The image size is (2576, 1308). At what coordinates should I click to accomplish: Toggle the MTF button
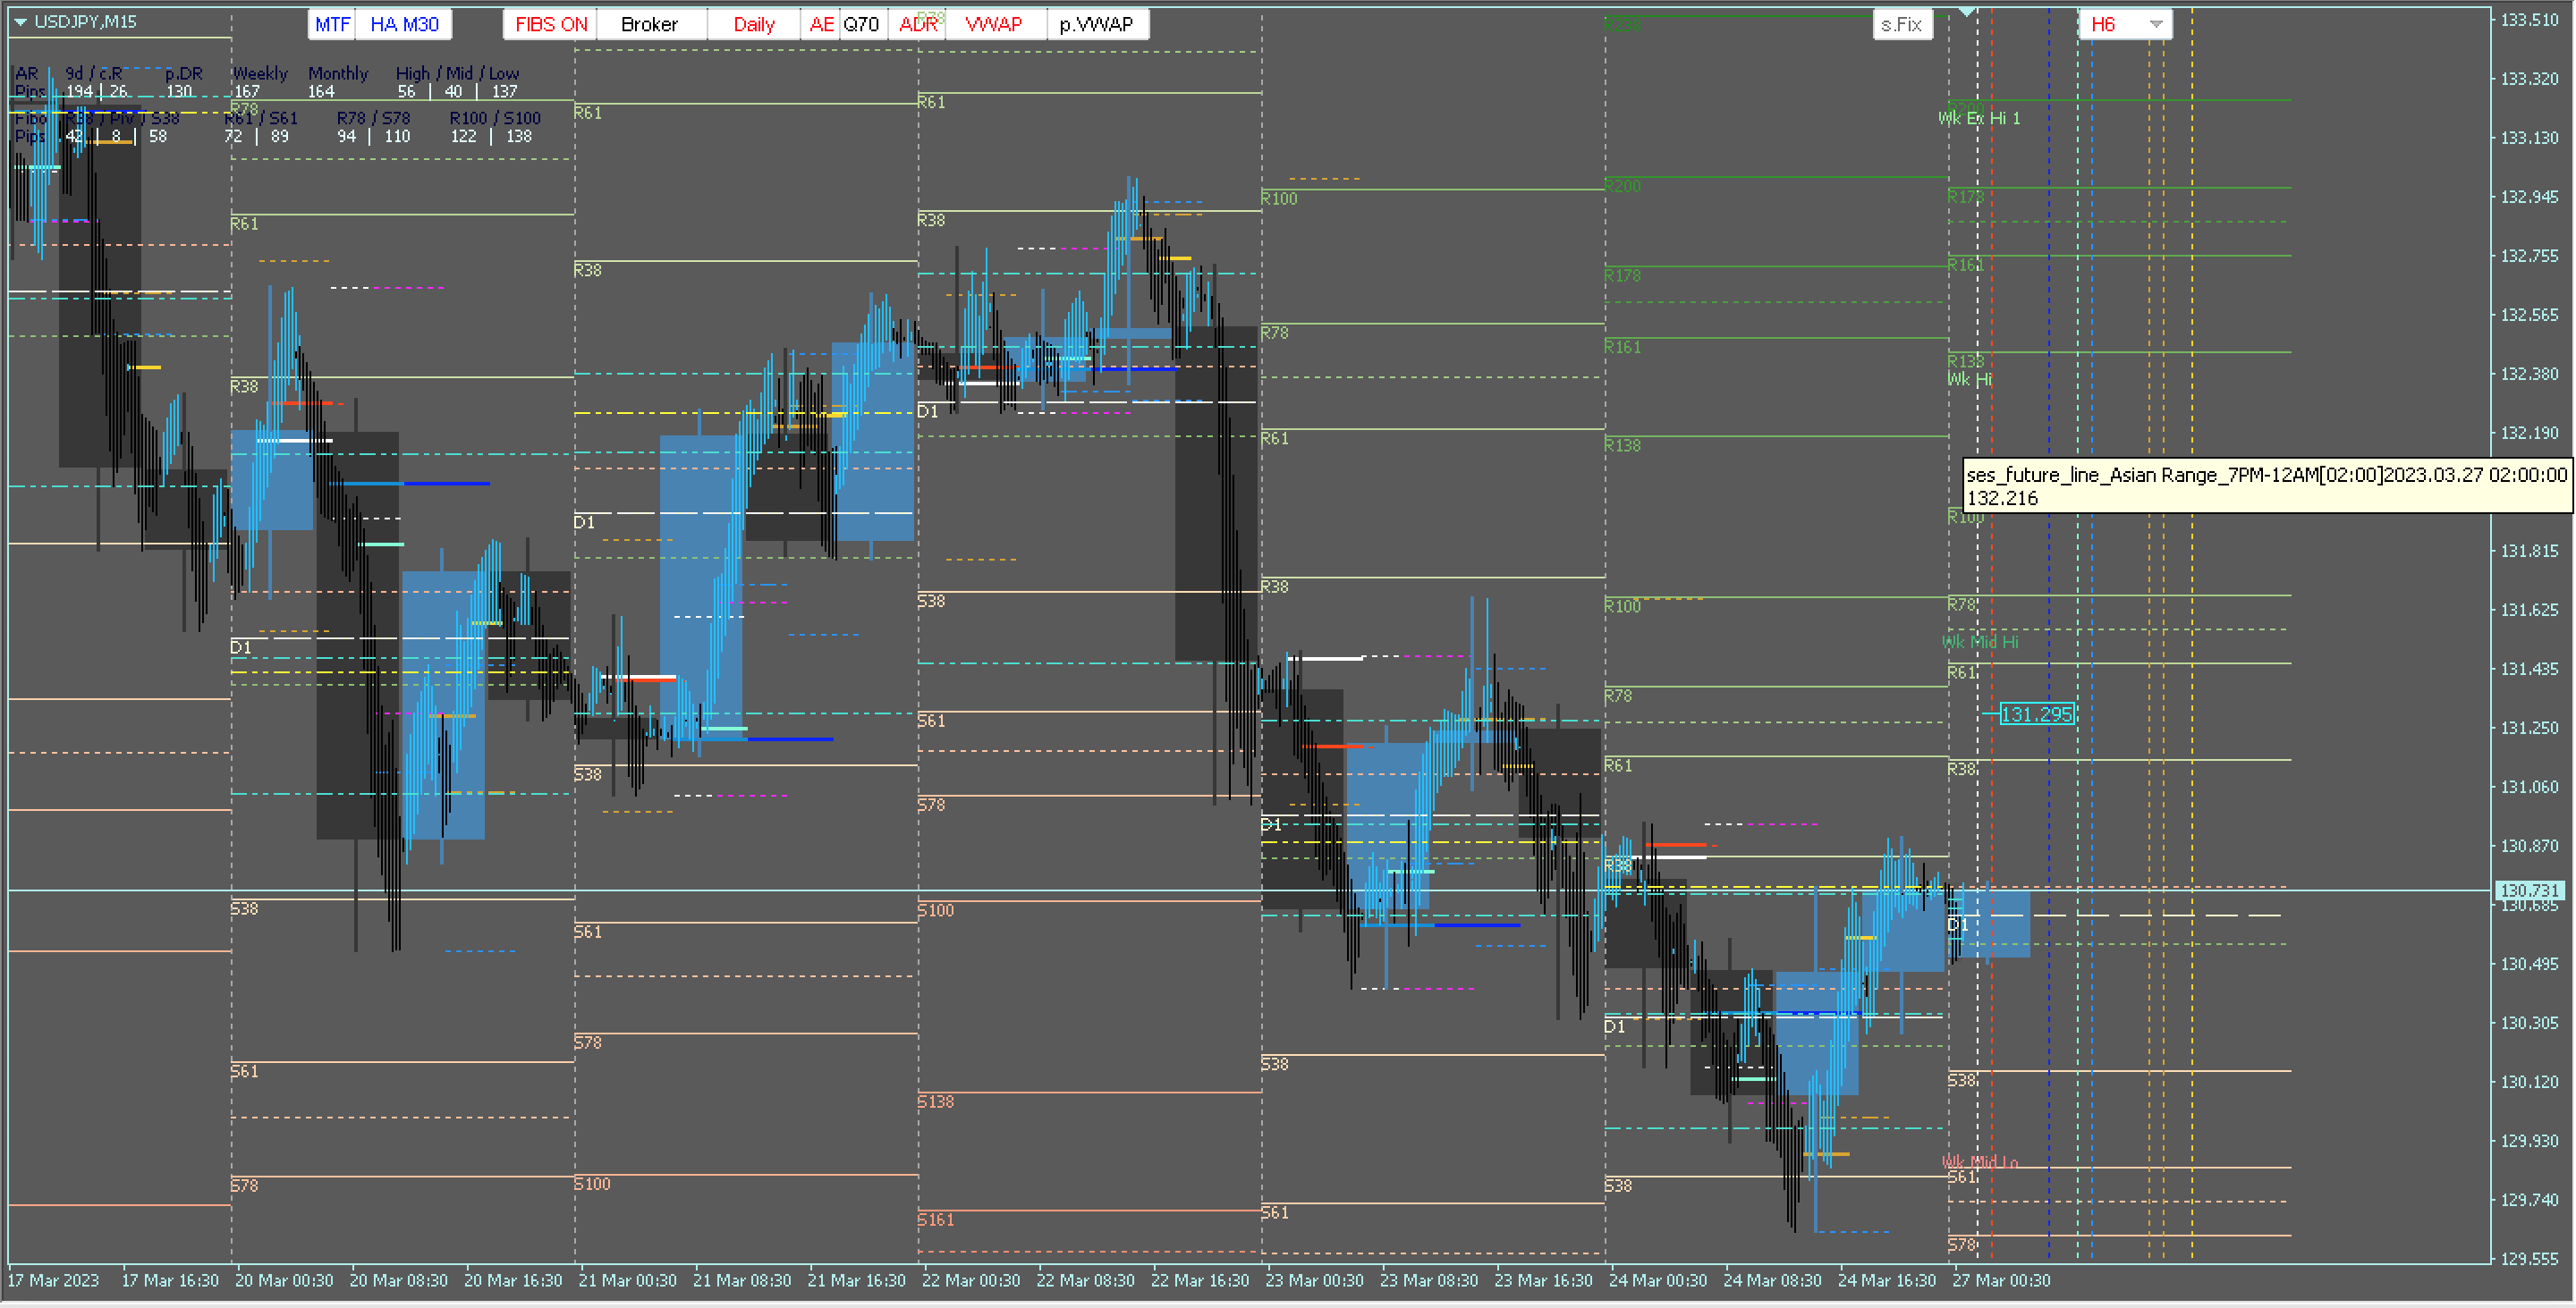[332, 24]
